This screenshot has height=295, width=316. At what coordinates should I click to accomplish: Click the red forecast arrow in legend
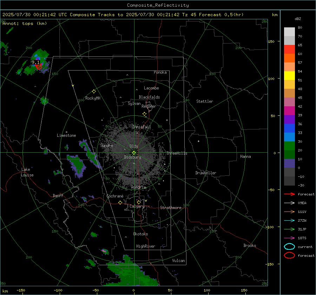coord(289,194)
